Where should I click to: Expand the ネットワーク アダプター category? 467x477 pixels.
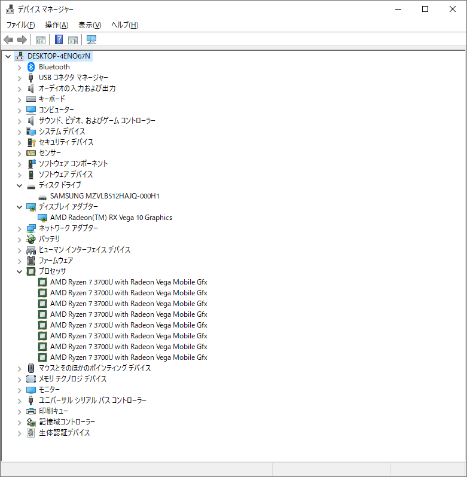pos(20,228)
